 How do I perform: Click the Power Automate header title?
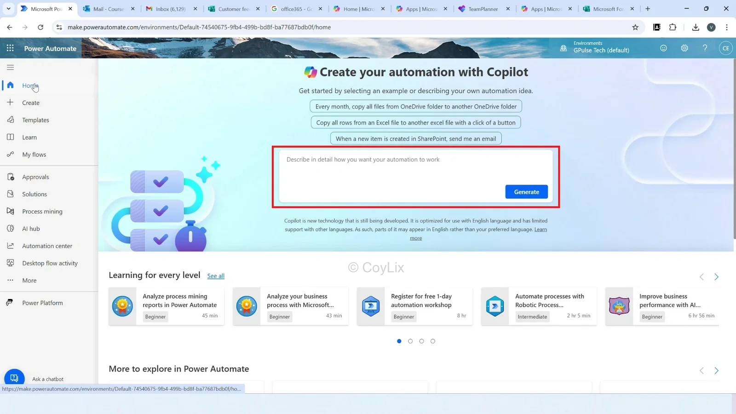pyautogui.click(x=50, y=48)
